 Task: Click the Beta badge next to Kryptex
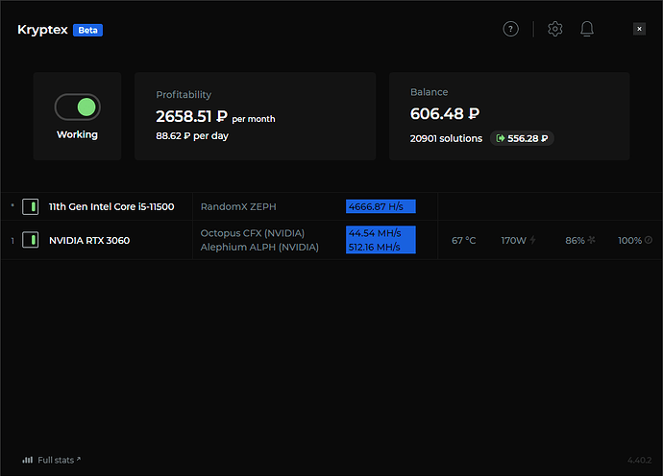click(x=87, y=30)
